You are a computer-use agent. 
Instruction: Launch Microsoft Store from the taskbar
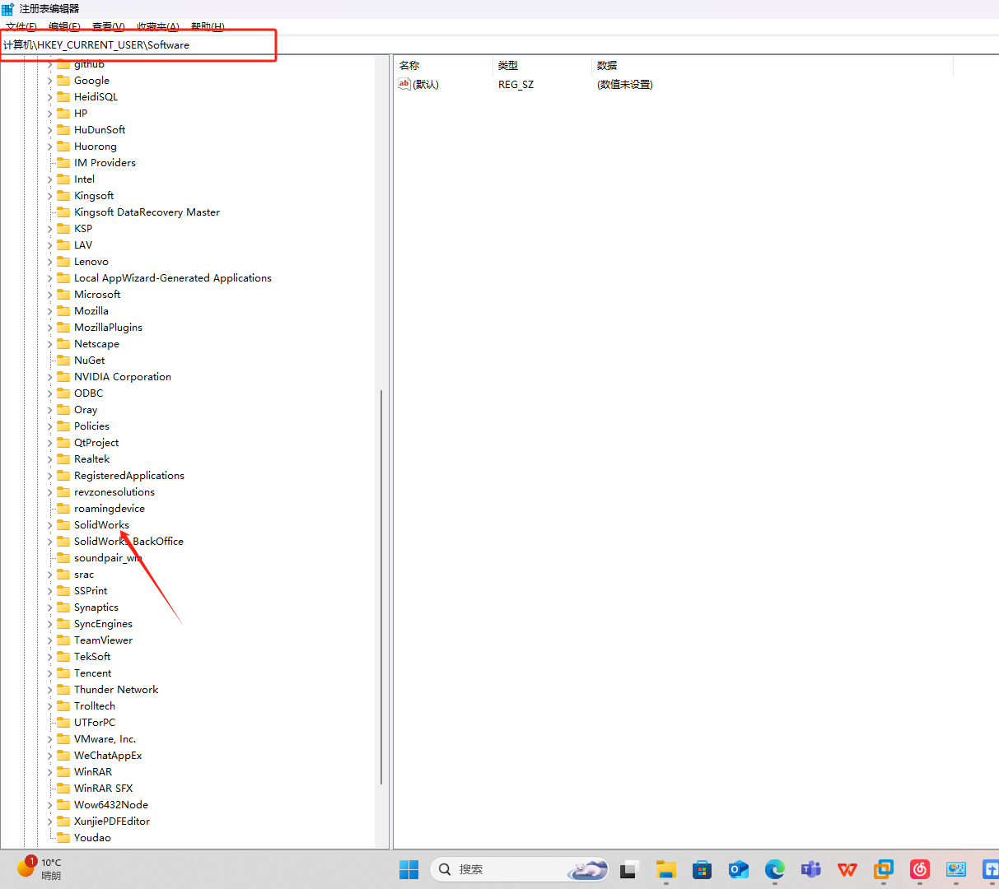(702, 869)
